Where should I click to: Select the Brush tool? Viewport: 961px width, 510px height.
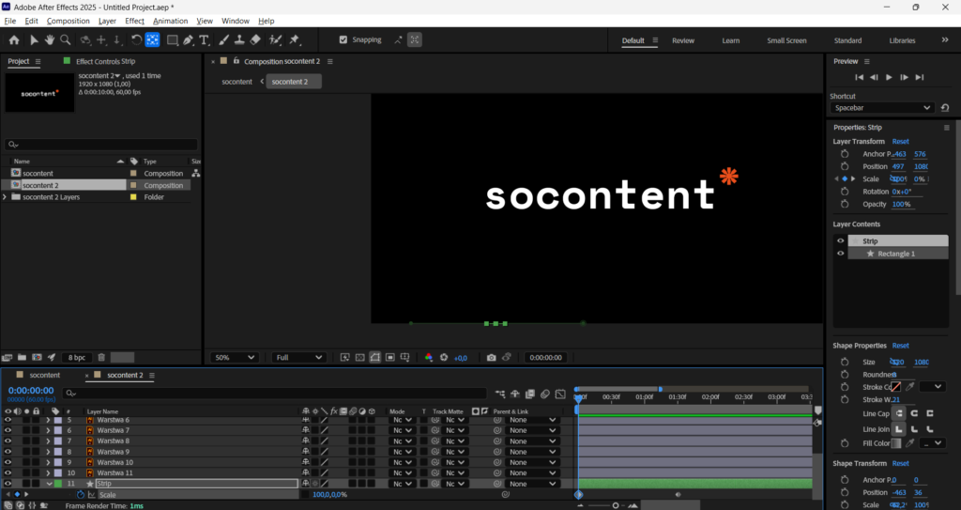(224, 39)
